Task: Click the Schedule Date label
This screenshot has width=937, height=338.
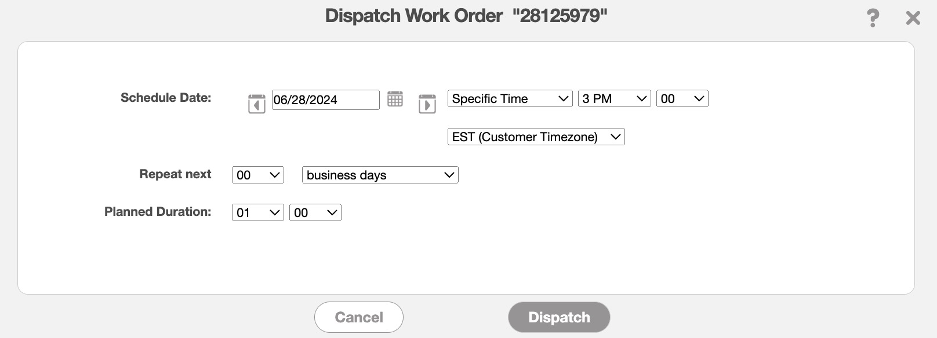Action: point(166,98)
